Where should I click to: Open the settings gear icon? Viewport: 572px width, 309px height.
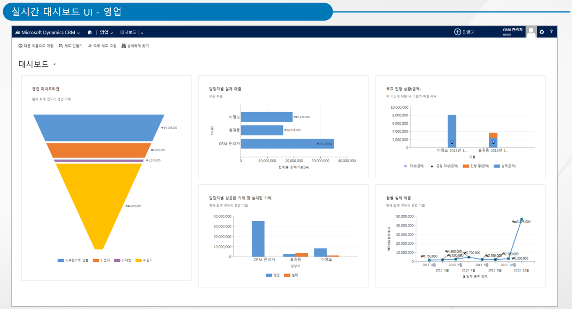542,32
